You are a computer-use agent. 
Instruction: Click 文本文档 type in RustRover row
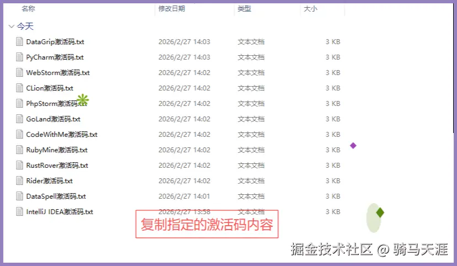251,166
